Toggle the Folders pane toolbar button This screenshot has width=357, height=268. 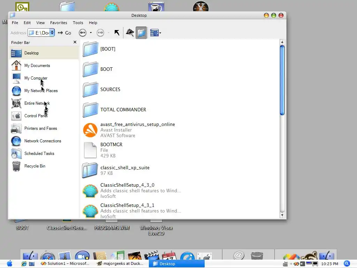click(141, 33)
